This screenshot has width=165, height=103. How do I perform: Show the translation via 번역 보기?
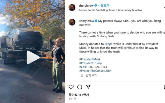pos(91,75)
